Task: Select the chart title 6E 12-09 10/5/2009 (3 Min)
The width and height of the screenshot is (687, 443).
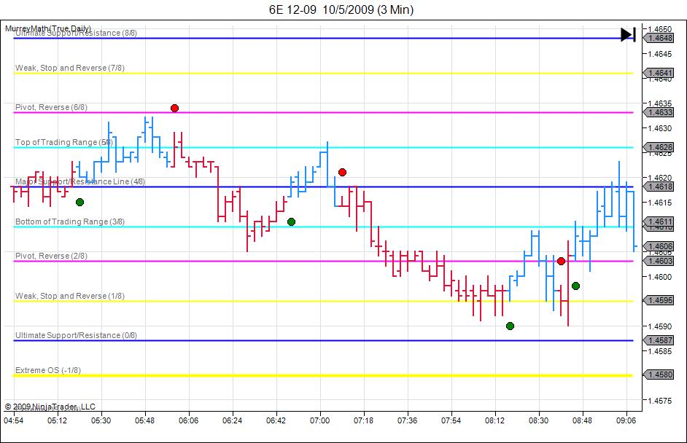Action: coord(341,9)
